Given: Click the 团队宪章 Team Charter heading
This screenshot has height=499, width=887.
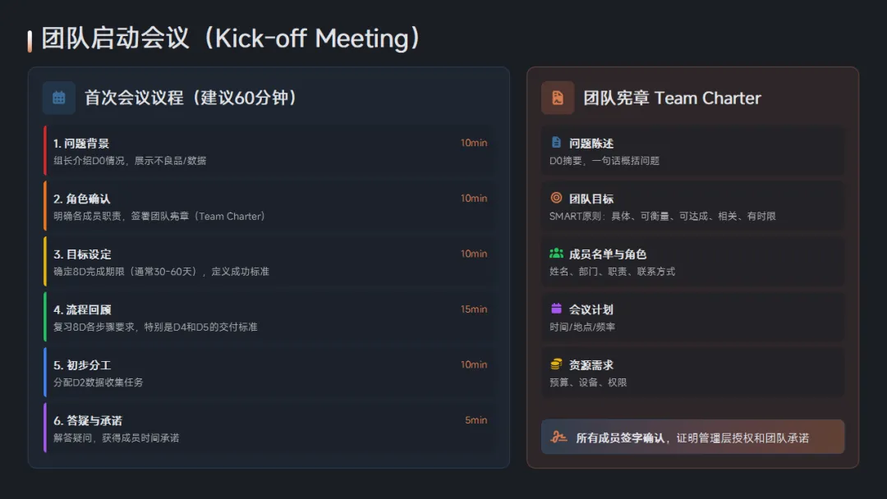Looking at the screenshot, I should 672,98.
